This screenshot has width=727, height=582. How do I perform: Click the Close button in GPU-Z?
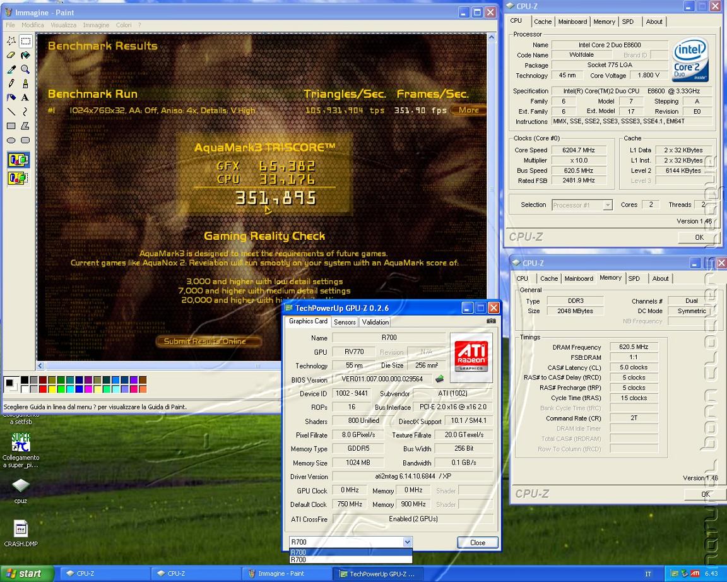pos(478,543)
